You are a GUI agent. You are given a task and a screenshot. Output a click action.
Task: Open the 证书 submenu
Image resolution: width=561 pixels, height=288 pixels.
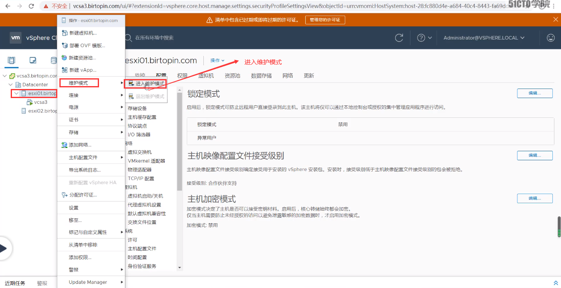pyautogui.click(x=91, y=119)
